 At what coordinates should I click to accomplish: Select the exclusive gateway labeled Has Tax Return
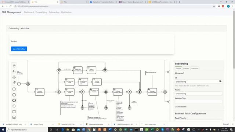[59, 70]
